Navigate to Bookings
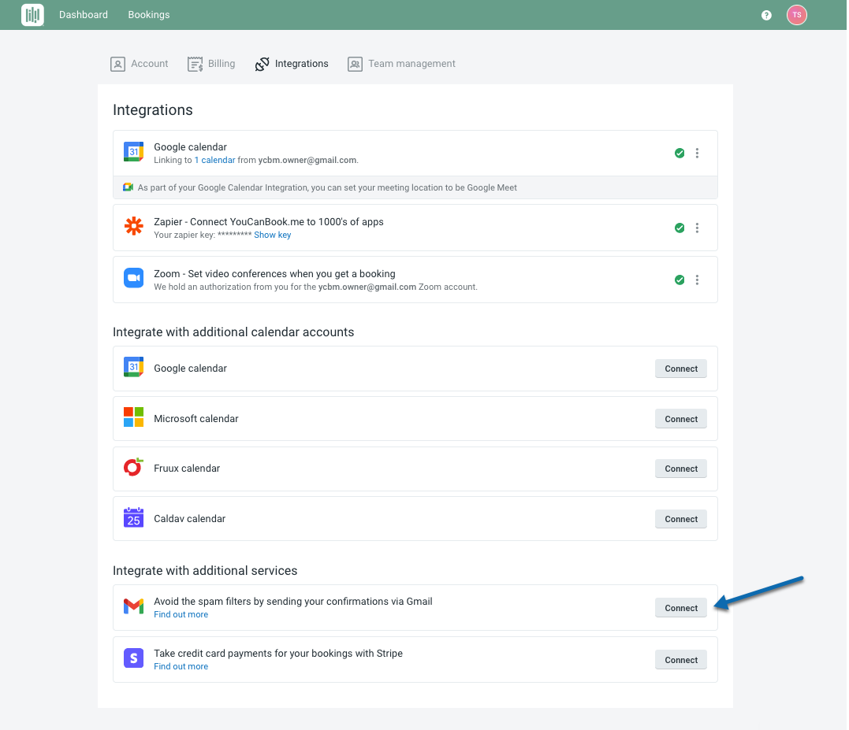 click(x=148, y=14)
